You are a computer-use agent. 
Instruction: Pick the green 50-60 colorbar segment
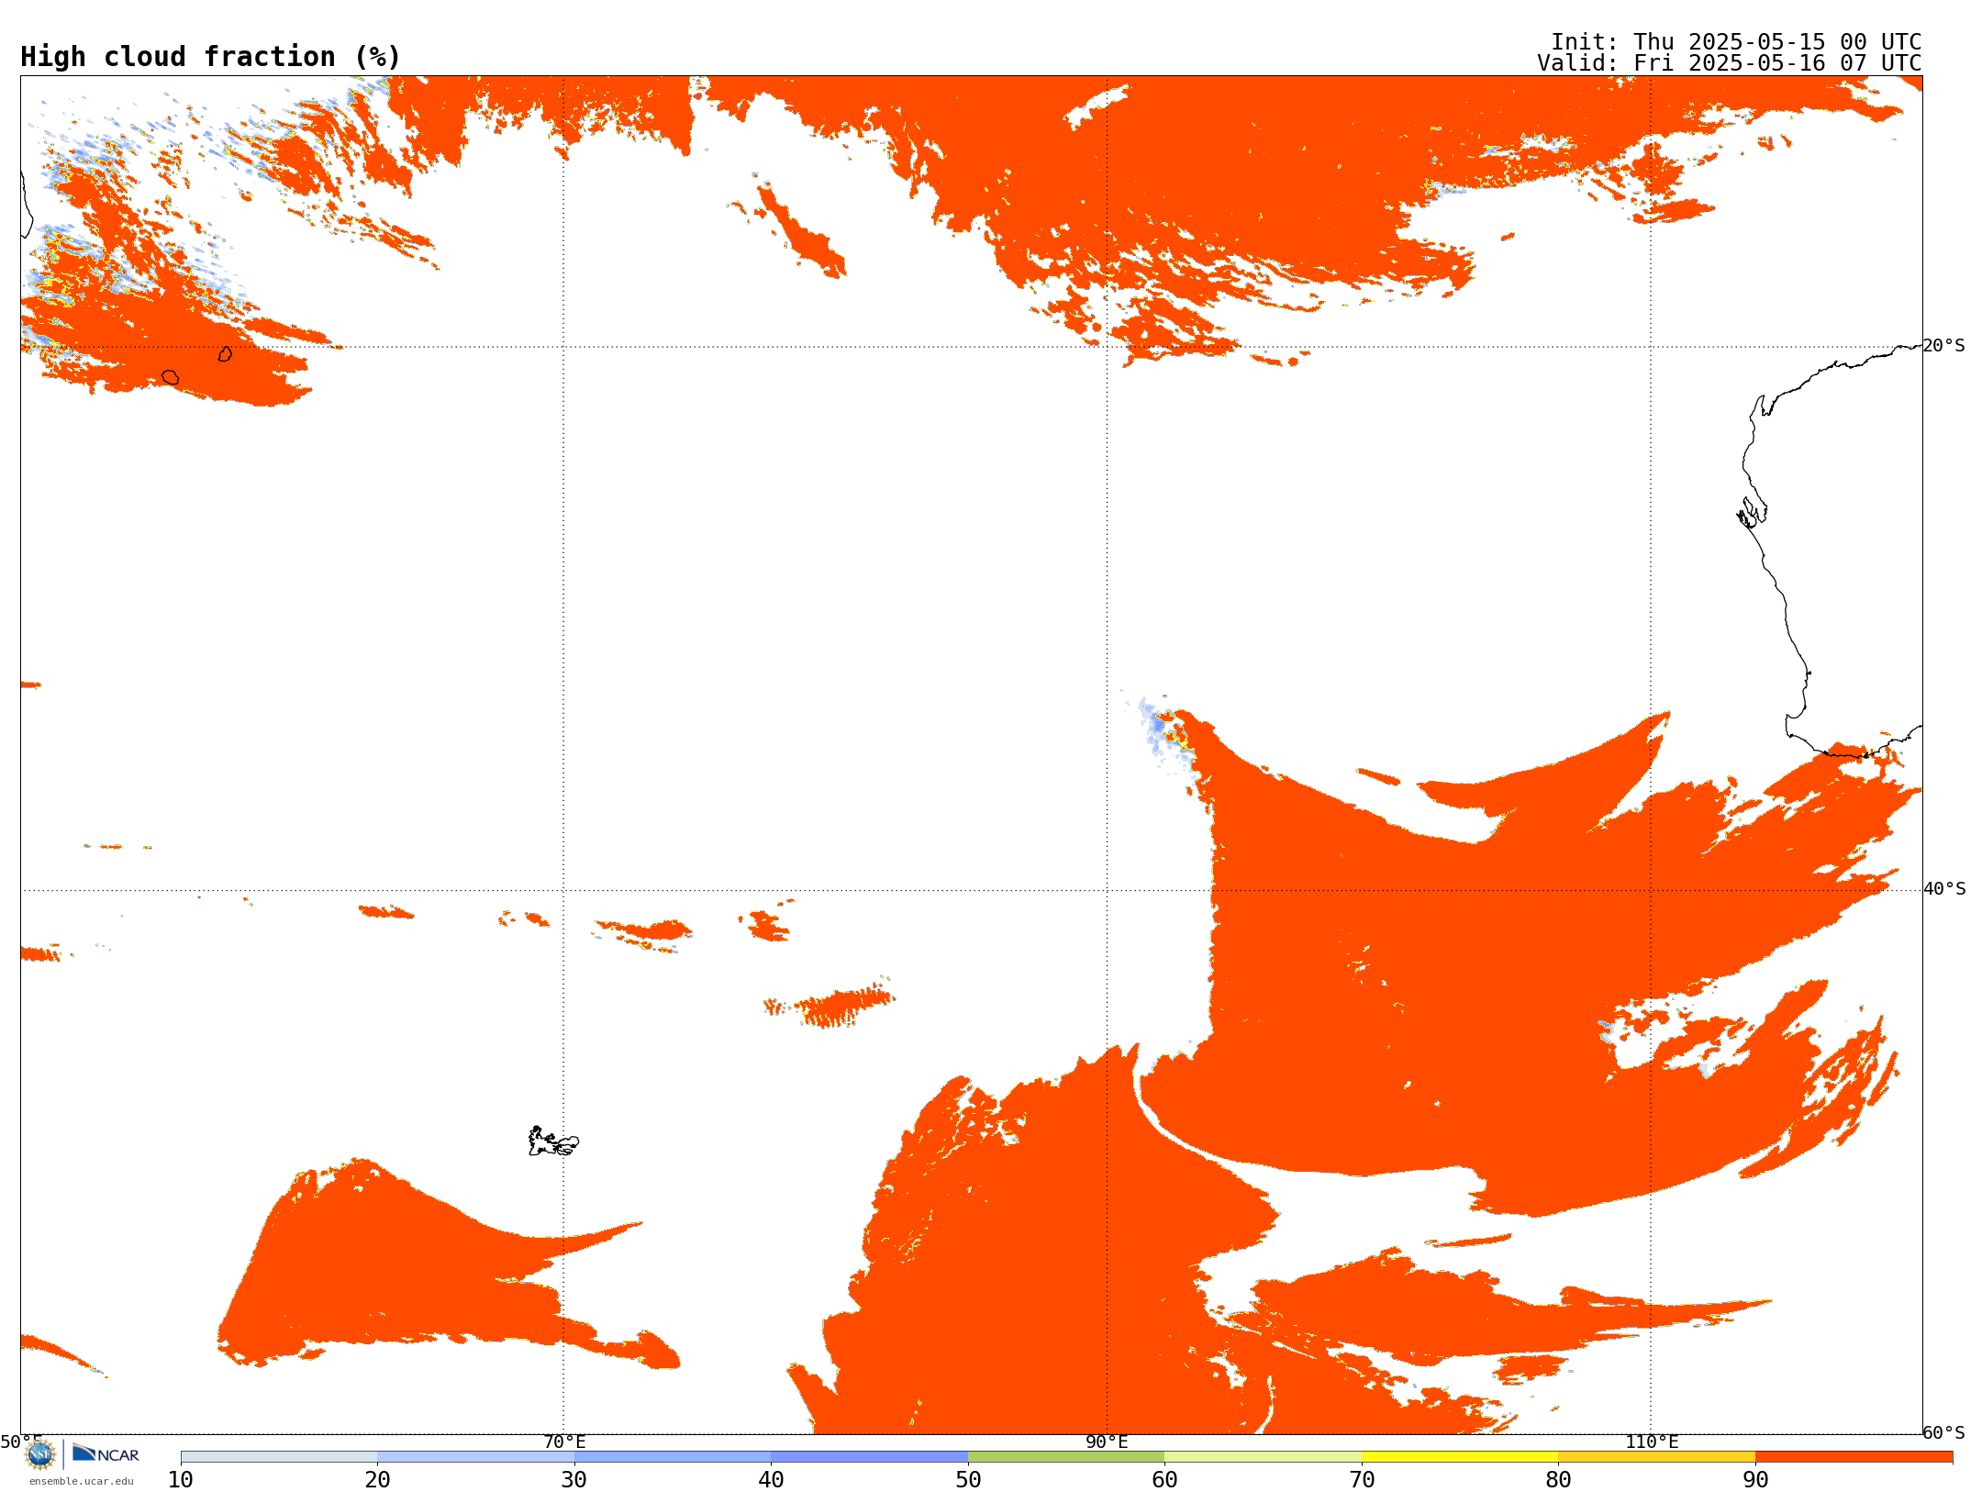[x=1066, y=1457]
